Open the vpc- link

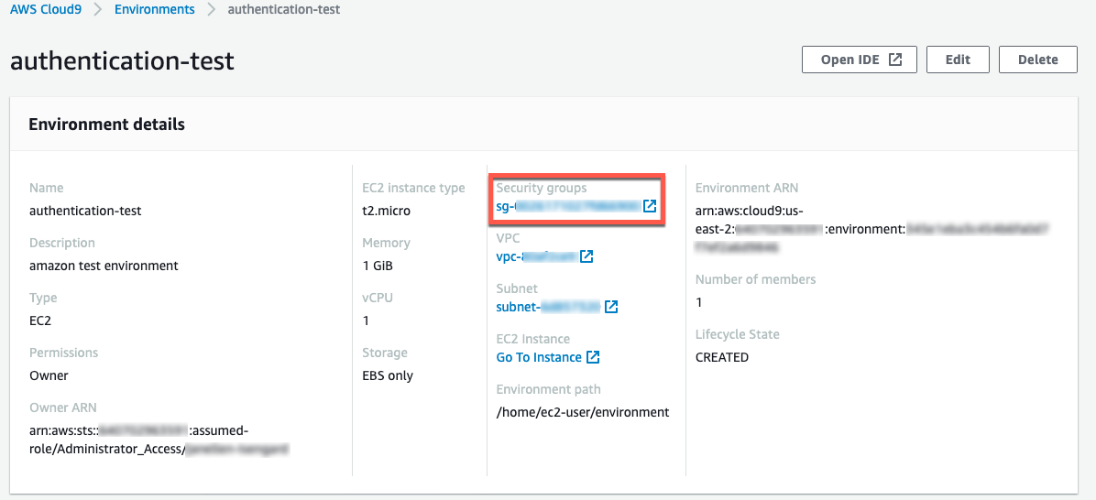(x=535, y=256)
